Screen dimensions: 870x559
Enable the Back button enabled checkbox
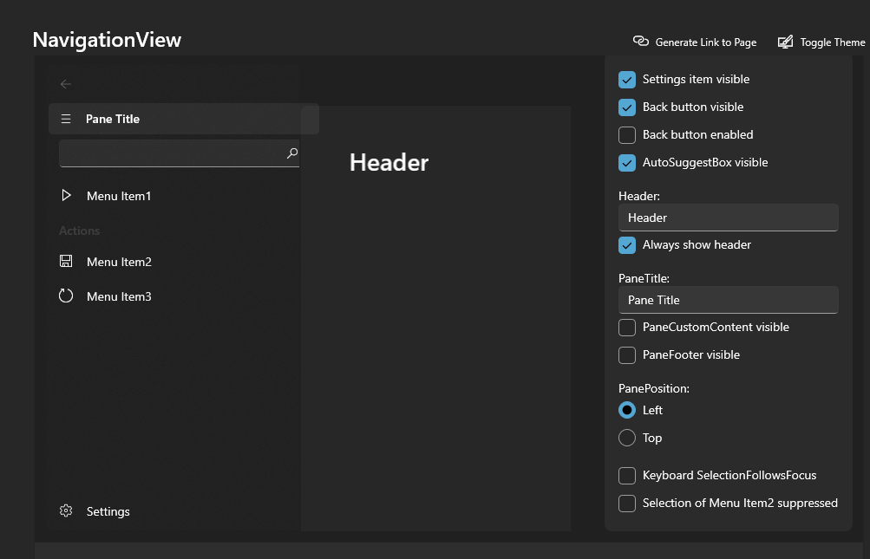[626, 134]
